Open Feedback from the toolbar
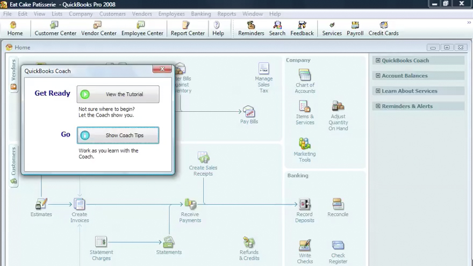This screenshot has width=473, height=266. (302, 28)
